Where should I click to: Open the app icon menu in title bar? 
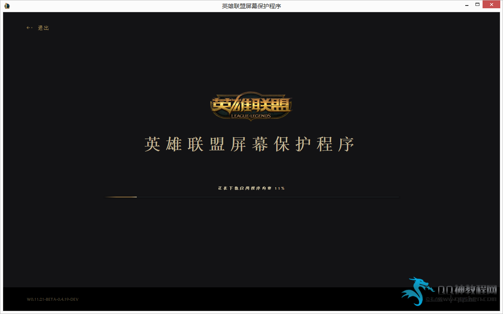coord(7,5)
